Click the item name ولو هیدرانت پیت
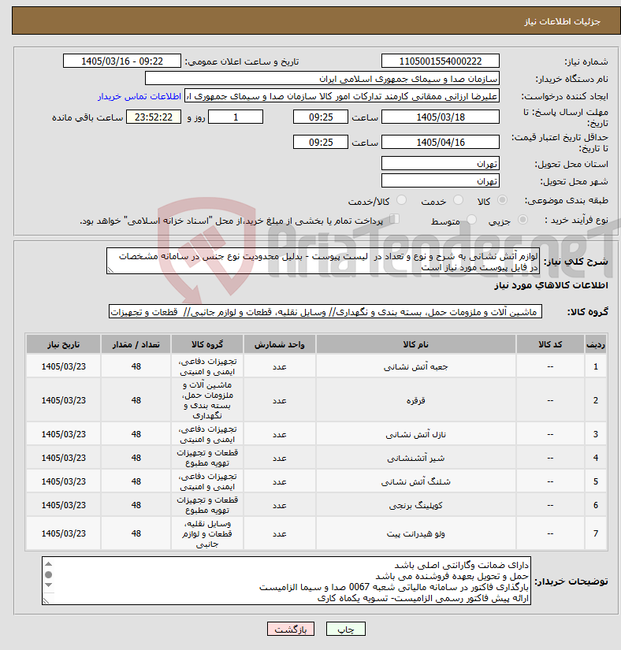This screenshot has height=650, width=621. (416, 534)
